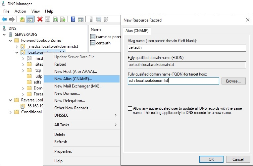Enable allow authenticated user update checkbox

[x=130, y=108]
